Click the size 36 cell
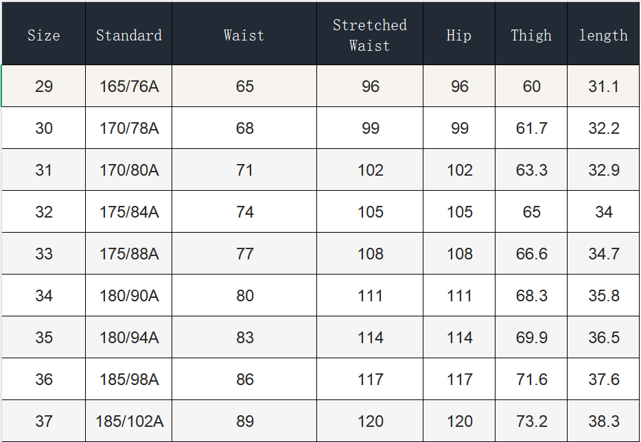This screenshot has width=641, height=442. coord(43,380)
